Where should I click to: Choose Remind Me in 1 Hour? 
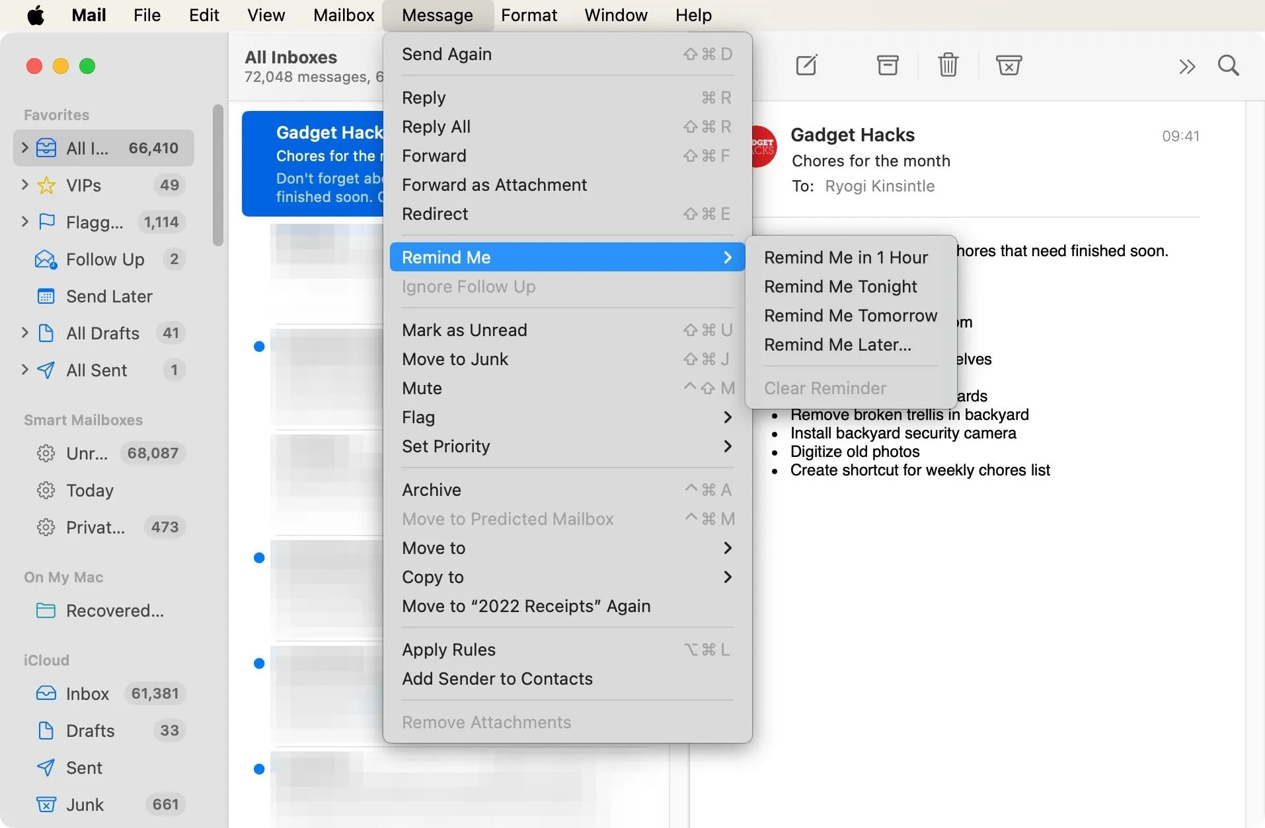click(x=851, y=258)
